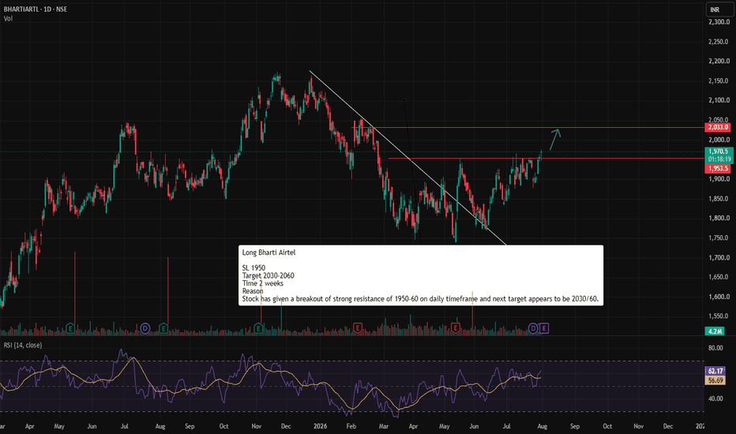
Task: Select the RSI (14, close) indicator legend
Action: pos(23,346)
